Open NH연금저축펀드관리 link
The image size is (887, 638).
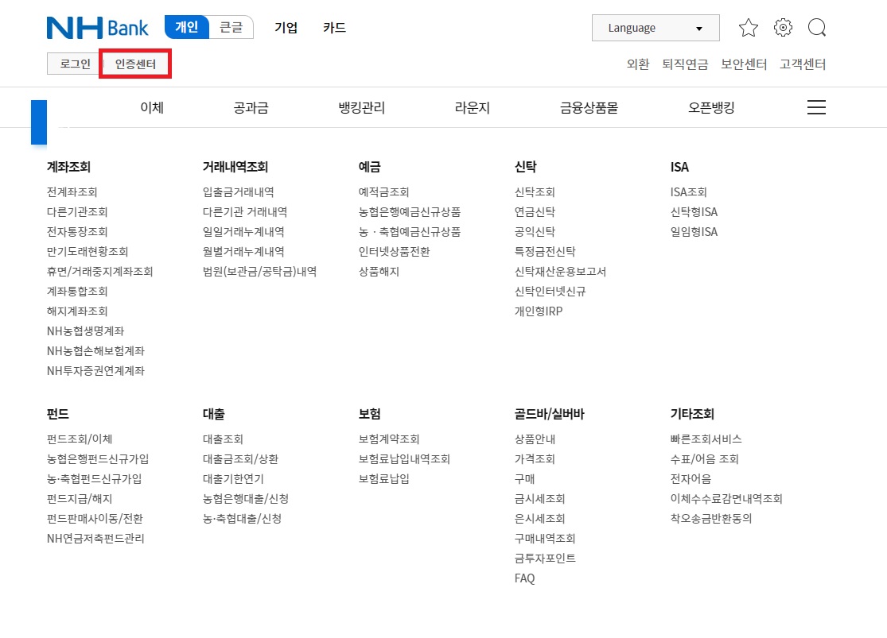[95, 539]
